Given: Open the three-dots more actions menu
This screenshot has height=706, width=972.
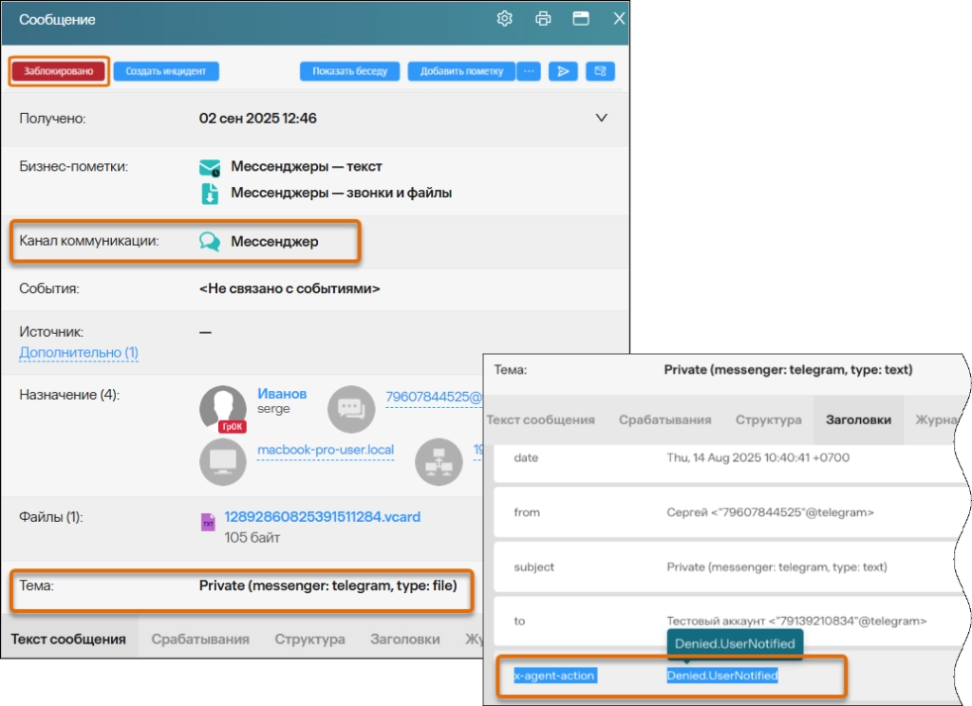Looking at the screenshot, I should tap(529, 71).
